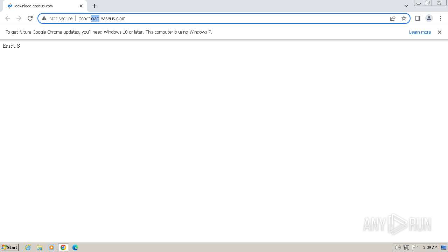Open Action Center flag icon

tap(415, 247)
